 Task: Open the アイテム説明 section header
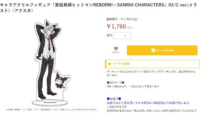tap(152, 64)
